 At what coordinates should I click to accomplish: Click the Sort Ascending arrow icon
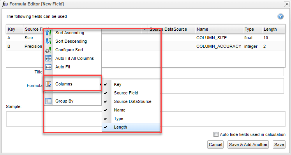point(48,33)
